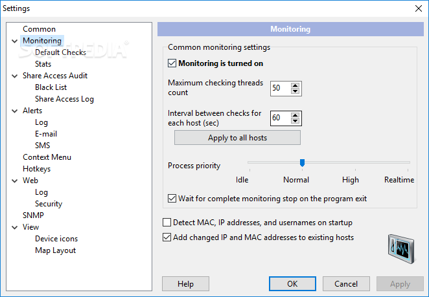Confirm settings with OK button
429x297 pixels.
tap(292, 284)
